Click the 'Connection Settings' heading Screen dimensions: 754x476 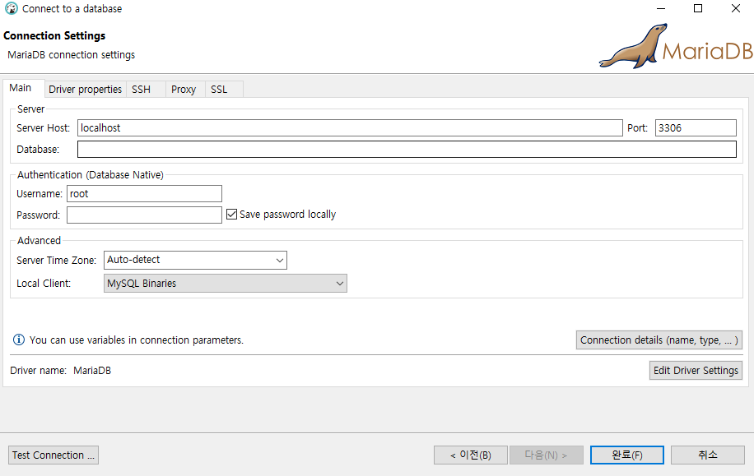click(54, 35)
